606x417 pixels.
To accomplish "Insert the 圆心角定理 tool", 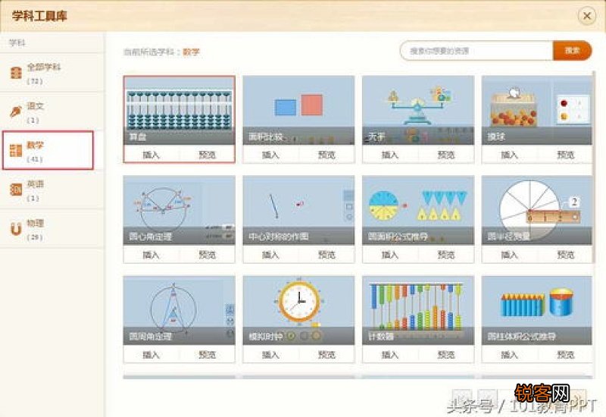I will (151, 255).
